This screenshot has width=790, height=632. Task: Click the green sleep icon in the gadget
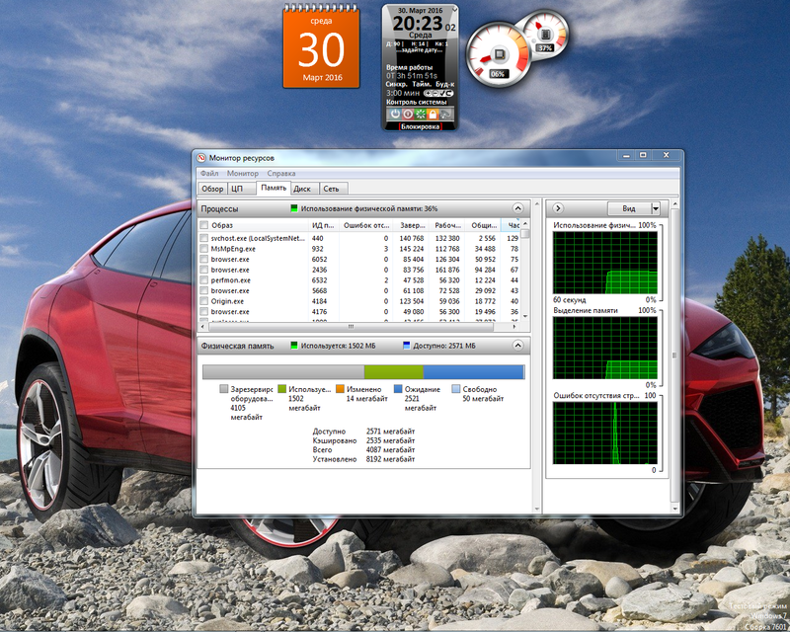[420, 115]
